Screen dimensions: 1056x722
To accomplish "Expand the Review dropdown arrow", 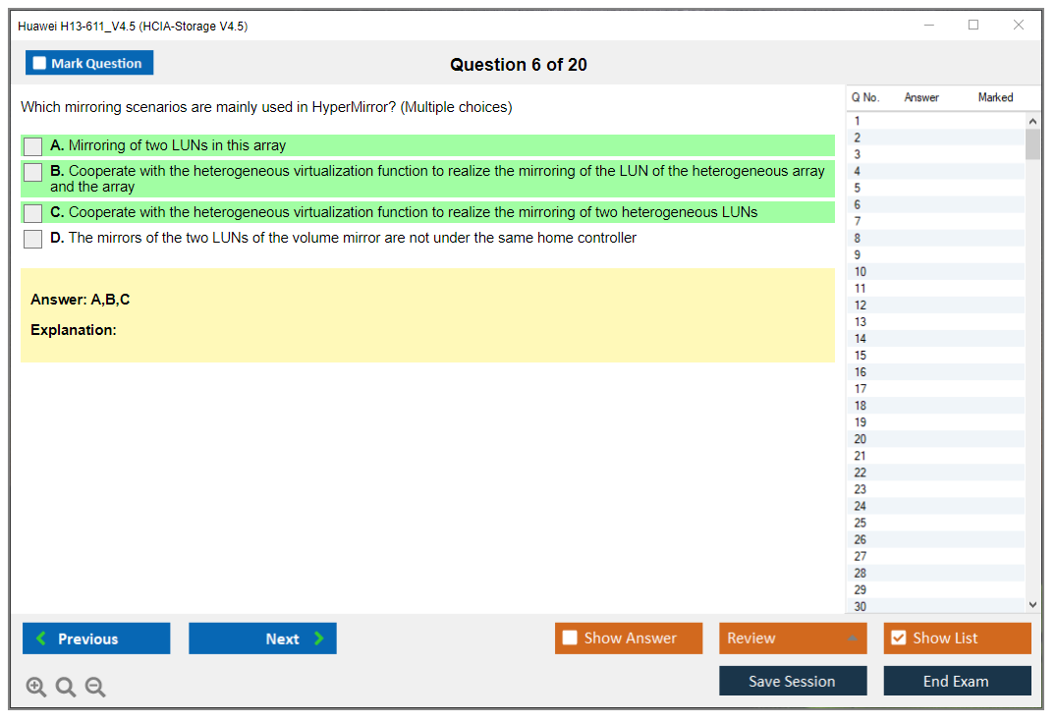I will coord(851,639).
